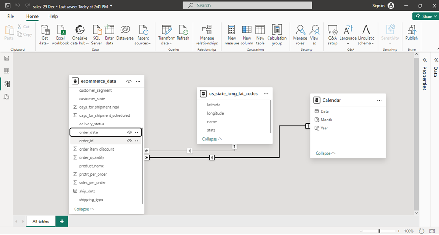Toggle visibility of ecommerce_data table
439x235 pixels.
tap(129, 81)
